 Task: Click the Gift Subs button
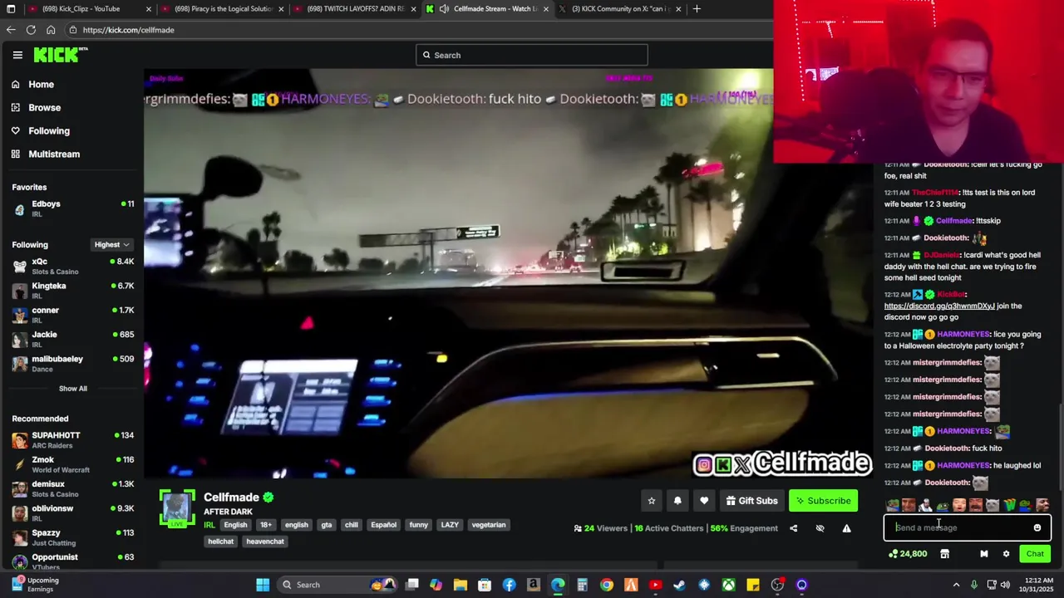(x=751, y=501)
